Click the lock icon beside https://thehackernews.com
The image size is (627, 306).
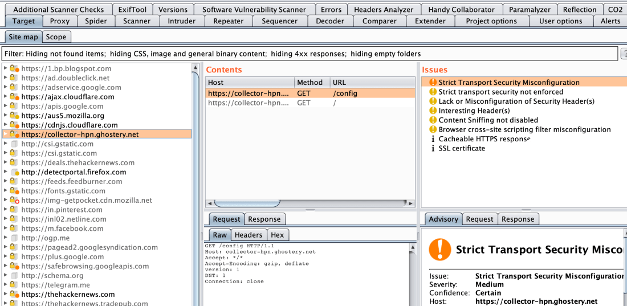point(14,295)
